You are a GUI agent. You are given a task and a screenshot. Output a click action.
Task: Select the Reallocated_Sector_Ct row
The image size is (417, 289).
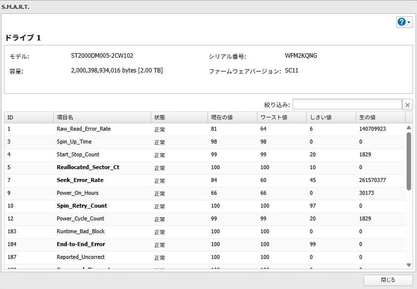[198, 167]
